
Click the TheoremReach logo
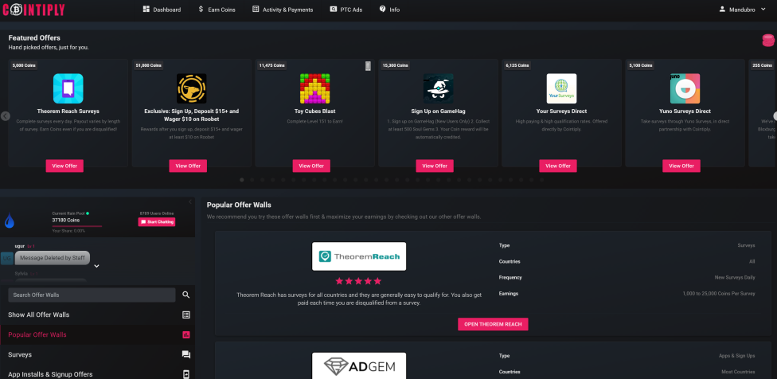359,256
